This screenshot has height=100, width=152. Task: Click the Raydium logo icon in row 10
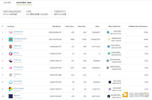pyautogui.click(x=11, y=96)
